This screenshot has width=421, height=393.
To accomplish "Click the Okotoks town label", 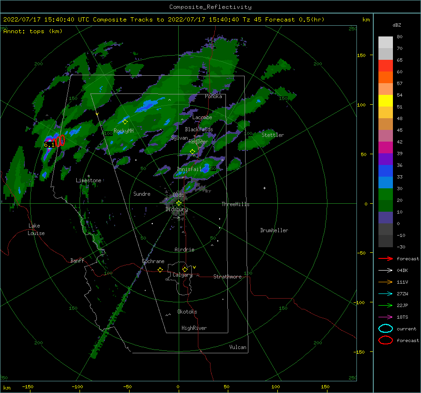I will coord(187,312).
